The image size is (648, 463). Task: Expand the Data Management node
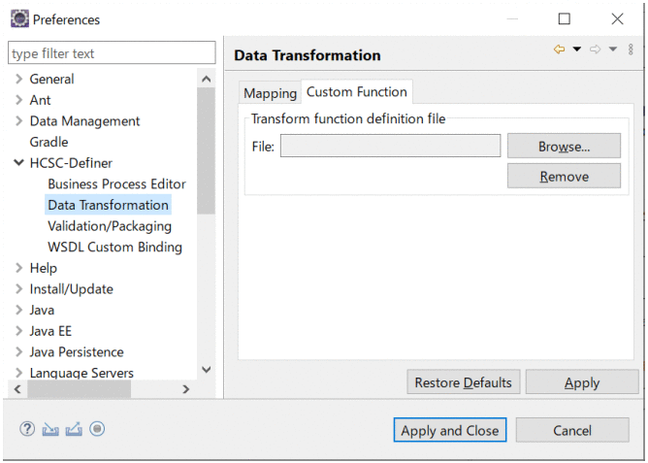coord(18,121)
